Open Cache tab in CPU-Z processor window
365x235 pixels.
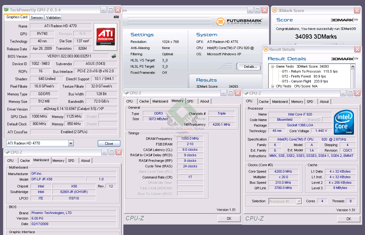coord(264,102)
